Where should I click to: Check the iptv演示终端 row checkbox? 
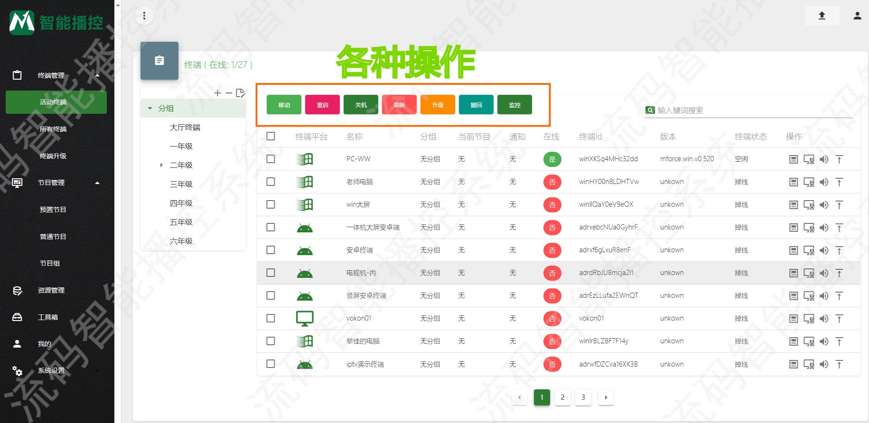tap(271, 364)
